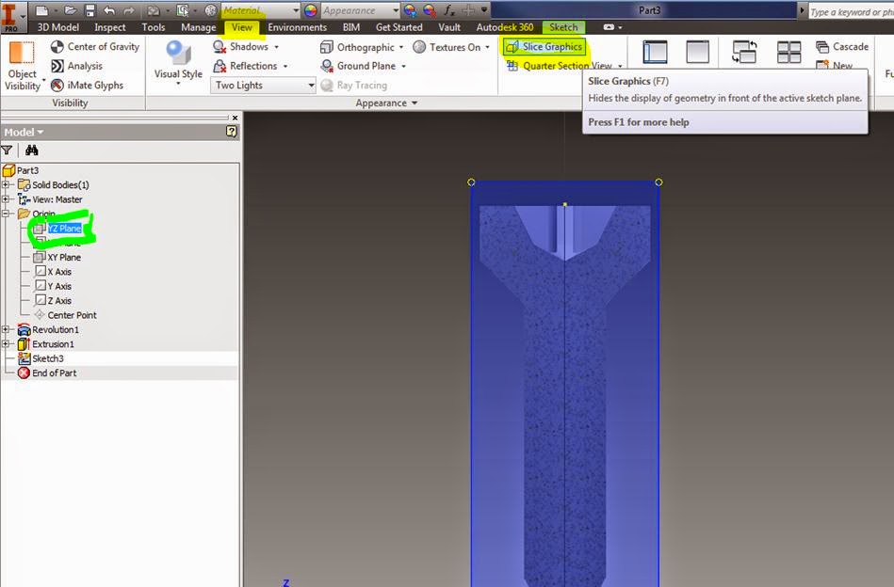Screen dimensions: 894x587
Task: Open the Material dropdown
Action: (x=261, y=10)
